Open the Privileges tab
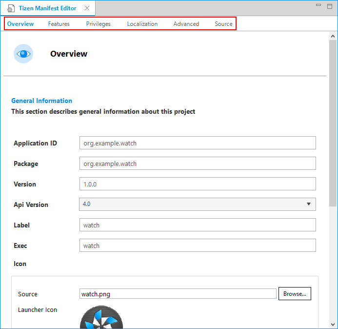The width and height of the screenshot is (338, 329). [x=98, y=24]
